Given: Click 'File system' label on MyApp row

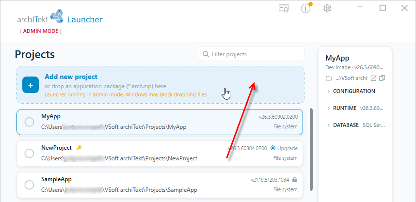Looking at the screenshot, I should 286,127.
